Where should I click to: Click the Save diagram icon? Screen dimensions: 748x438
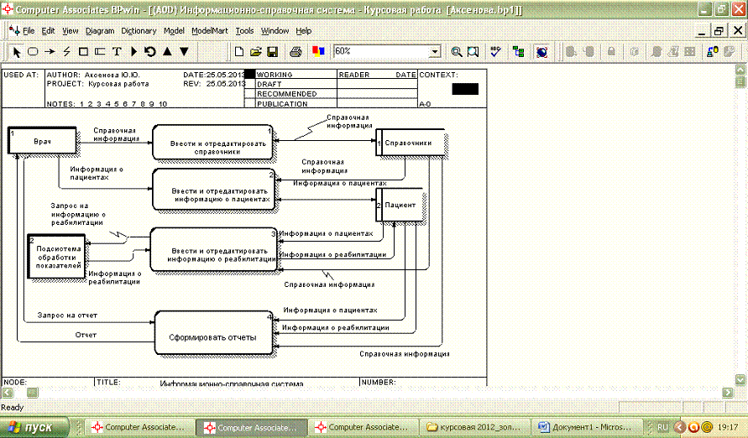point(272,51)
